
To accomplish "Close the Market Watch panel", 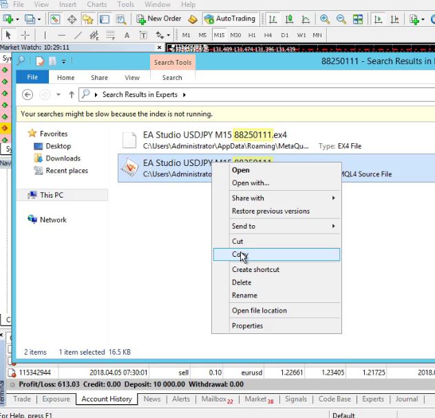I will [159, 48].
